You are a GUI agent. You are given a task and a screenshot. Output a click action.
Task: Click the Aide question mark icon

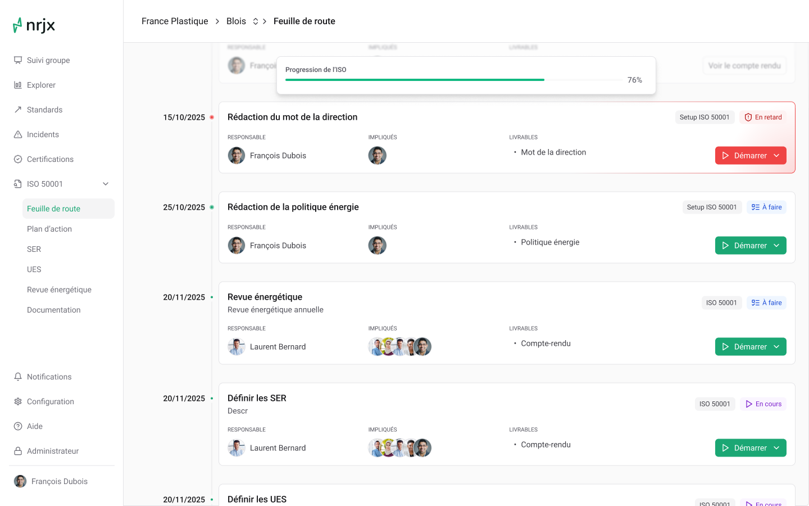point(18,426)
